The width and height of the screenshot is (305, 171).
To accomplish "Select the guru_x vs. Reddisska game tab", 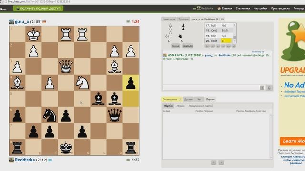I will [208, 19].
